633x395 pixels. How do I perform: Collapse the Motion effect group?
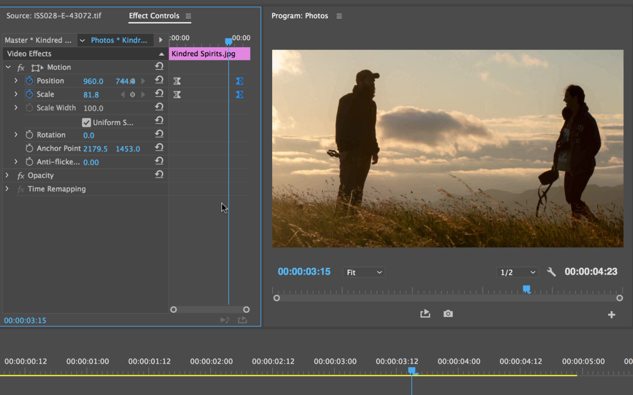(x=8, y=67)
